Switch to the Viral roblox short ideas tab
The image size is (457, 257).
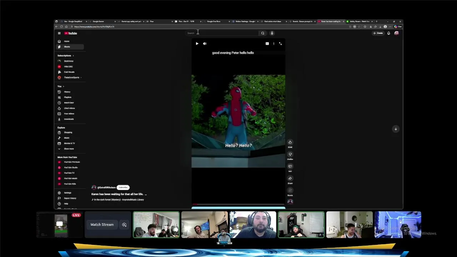(273, 21)
